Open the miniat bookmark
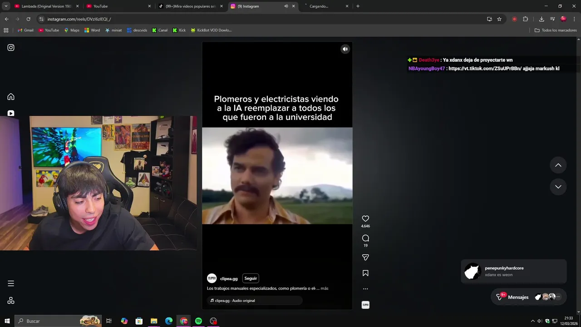 point(113,30)
